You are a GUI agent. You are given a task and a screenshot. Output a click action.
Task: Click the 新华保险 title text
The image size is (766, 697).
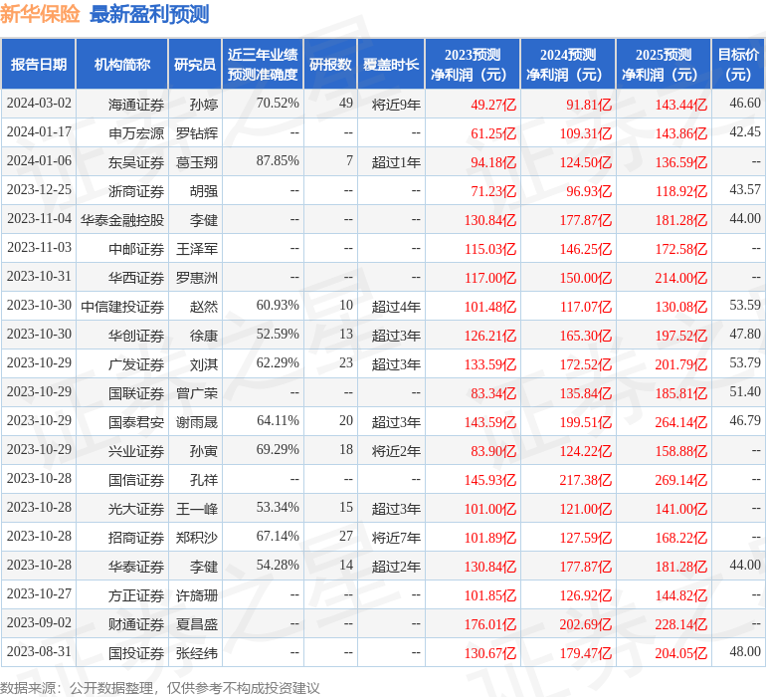[x=40, y=14]
